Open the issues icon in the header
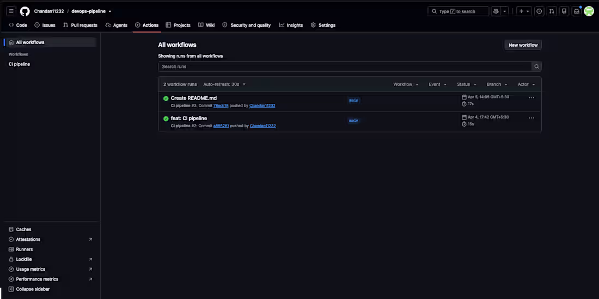 (x=539, y=11)
